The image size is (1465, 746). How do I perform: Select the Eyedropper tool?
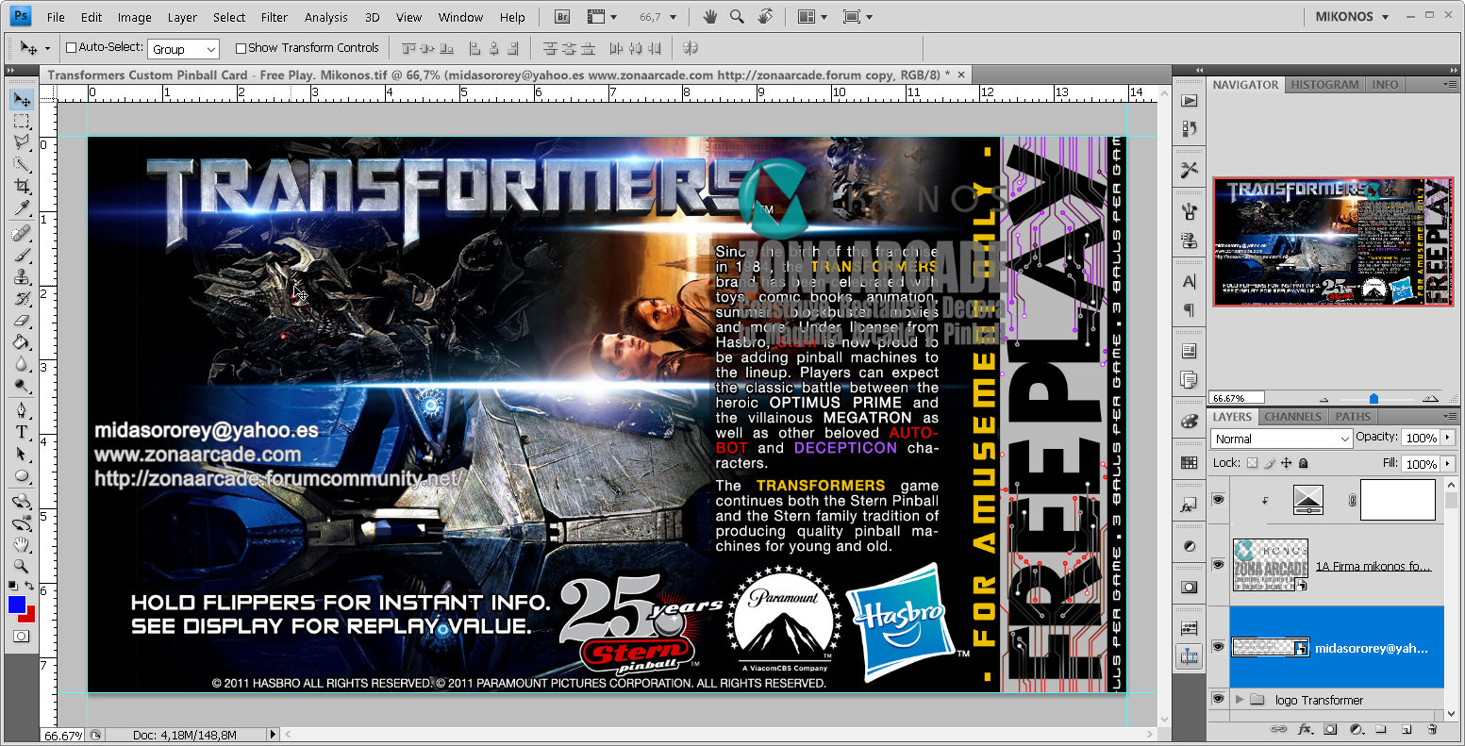coord(22,207)
